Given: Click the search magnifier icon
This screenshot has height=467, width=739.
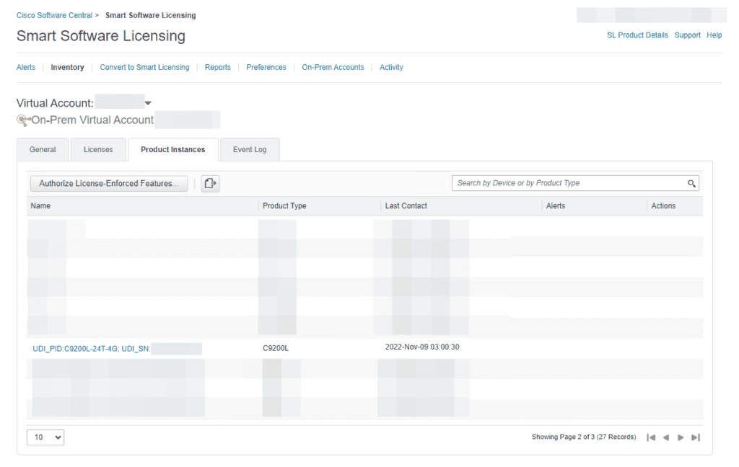Looking at the screenshot, I should [x=691, y=184].
